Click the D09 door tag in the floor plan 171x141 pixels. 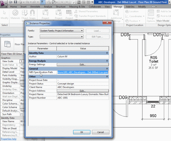(123, 97)
